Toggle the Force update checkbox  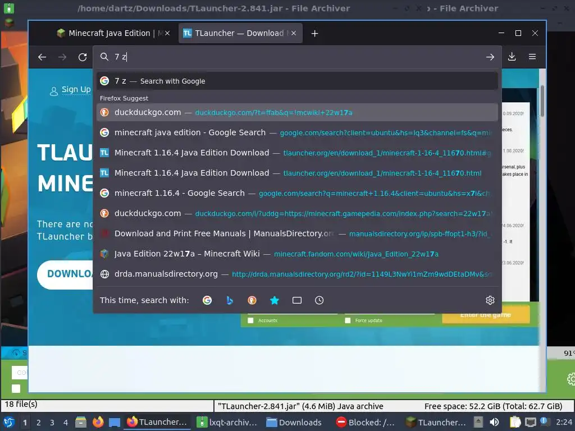point(348,320)
